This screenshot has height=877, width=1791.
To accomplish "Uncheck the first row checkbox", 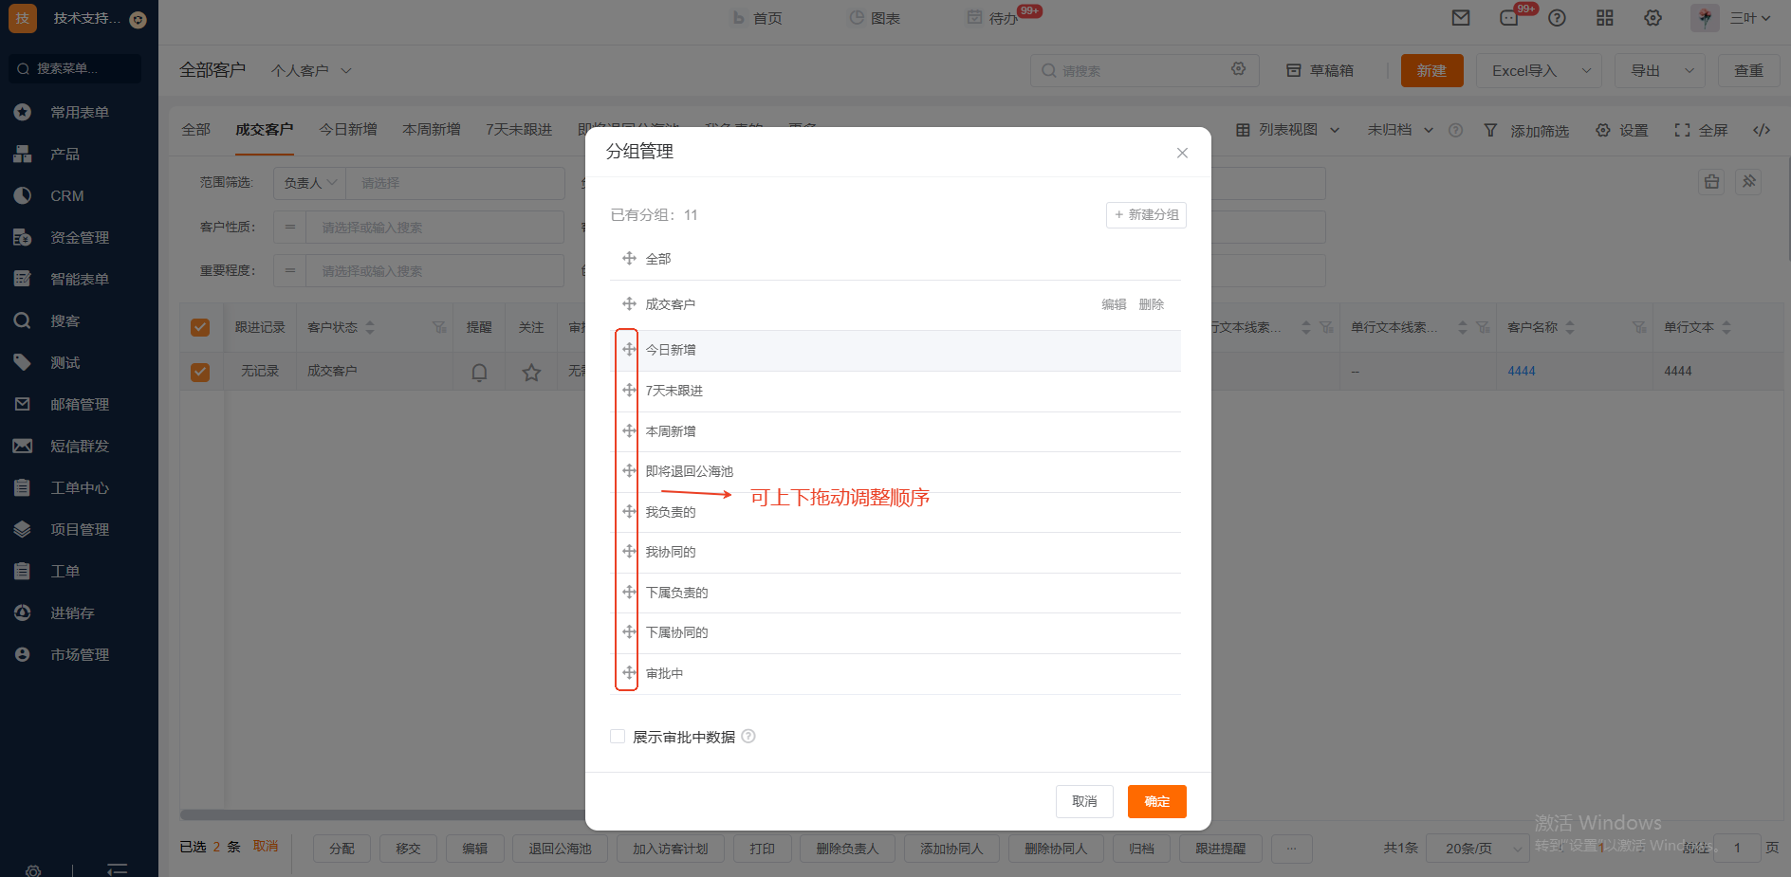I will (x=200, y=372).
